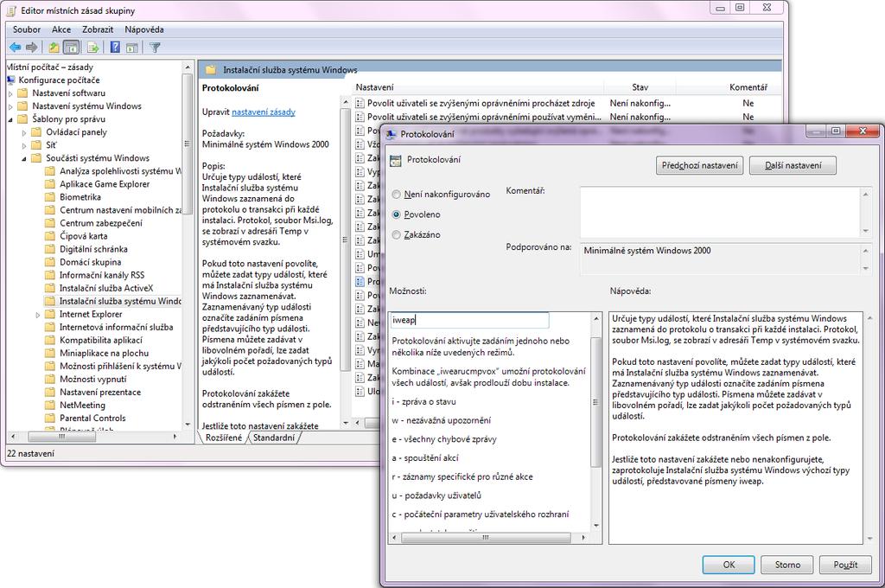Click the folder icon beside Biometrika
885x588 pixels.
[x=50, y=196]
